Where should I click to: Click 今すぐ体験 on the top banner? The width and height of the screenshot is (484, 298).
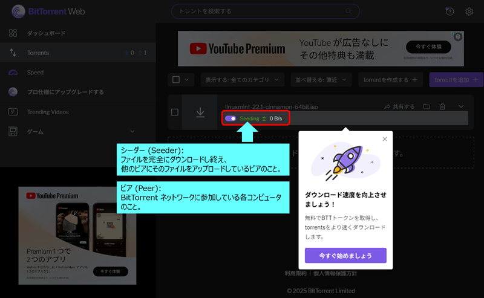coord(428,47)
